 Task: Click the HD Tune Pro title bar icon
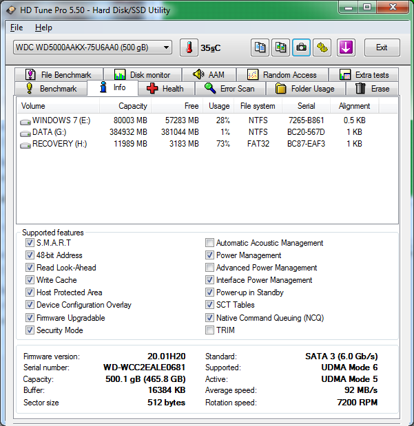[11, 10]
